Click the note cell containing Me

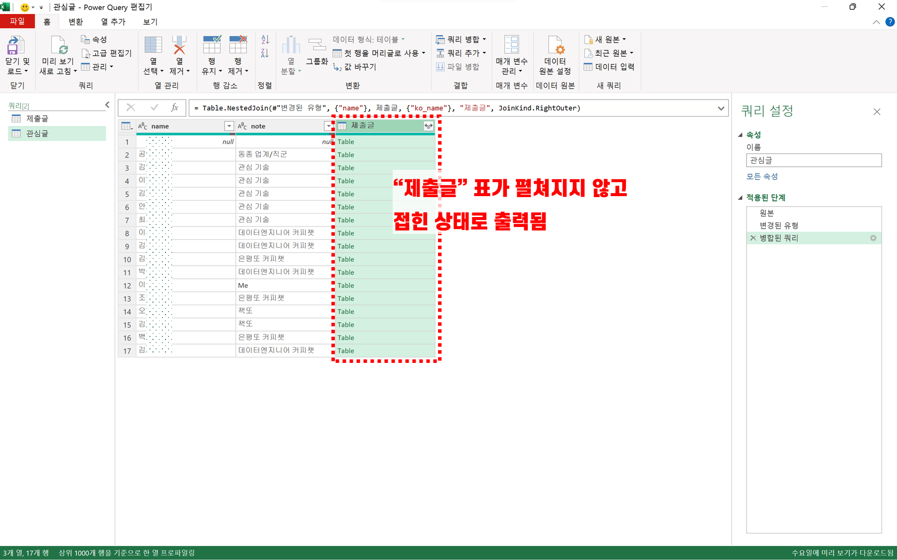point(284,285)
